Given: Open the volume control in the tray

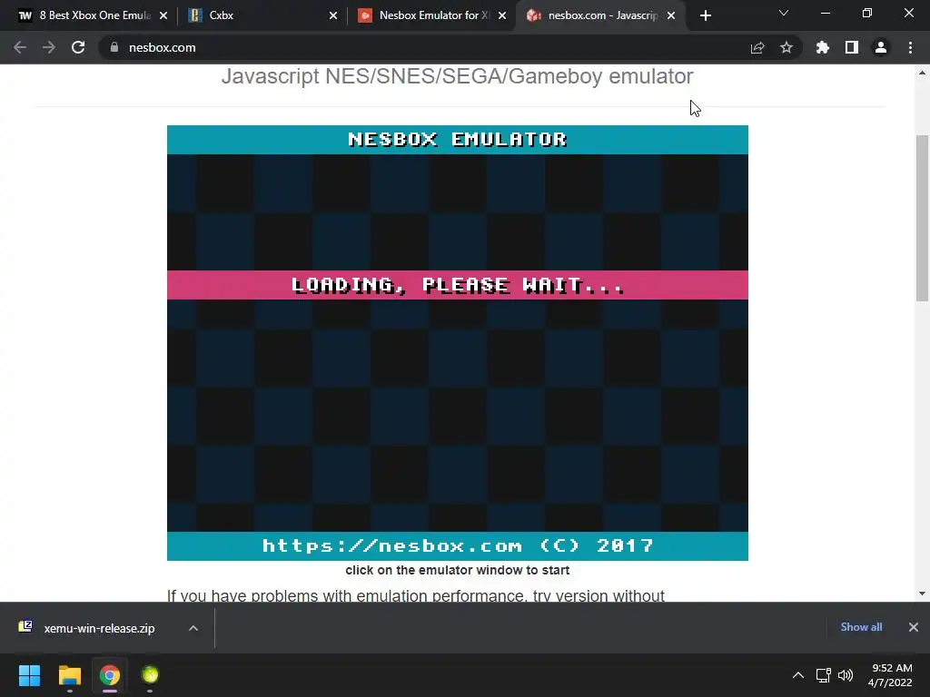Looking at the screenshot, I should 846,675.
